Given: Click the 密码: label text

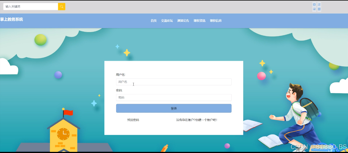Looking at the screenshot, I should coord(119,90).
